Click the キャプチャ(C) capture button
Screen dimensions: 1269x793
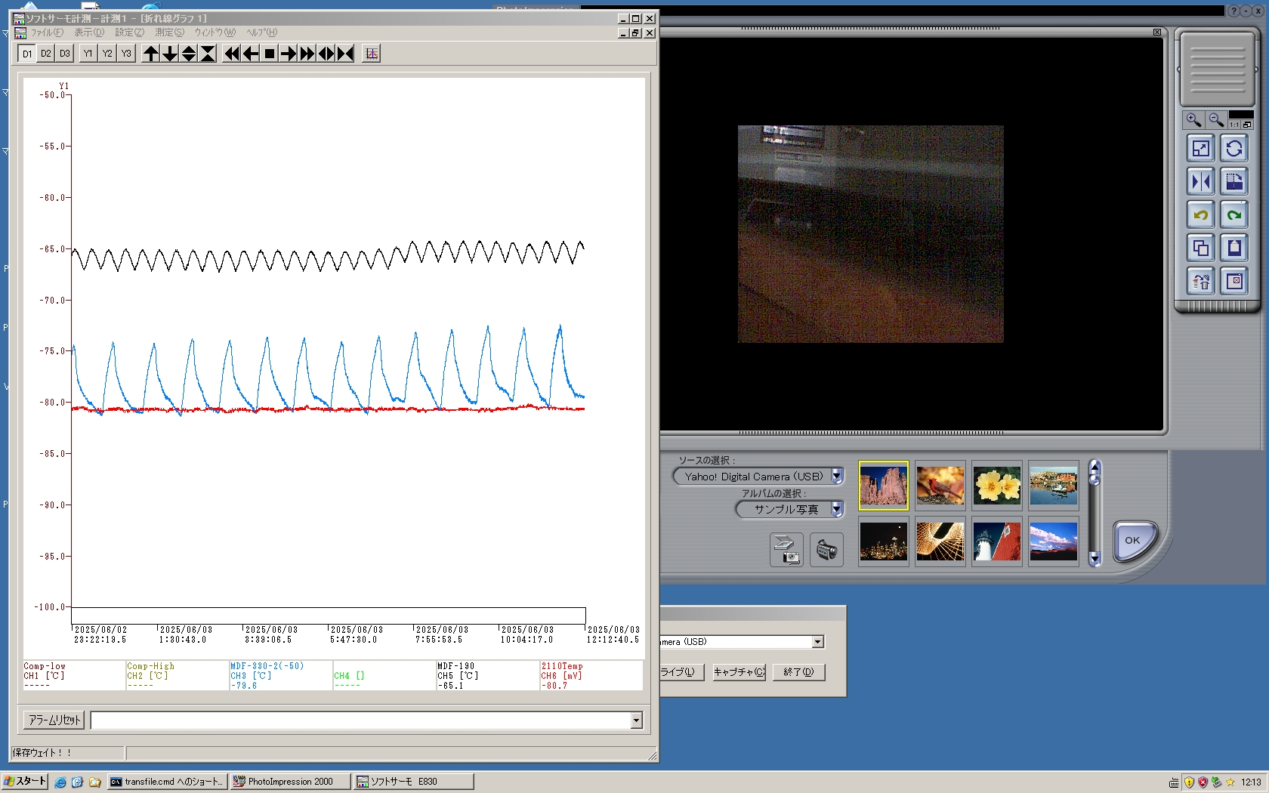pyautogui.click(x=739, y=672)
